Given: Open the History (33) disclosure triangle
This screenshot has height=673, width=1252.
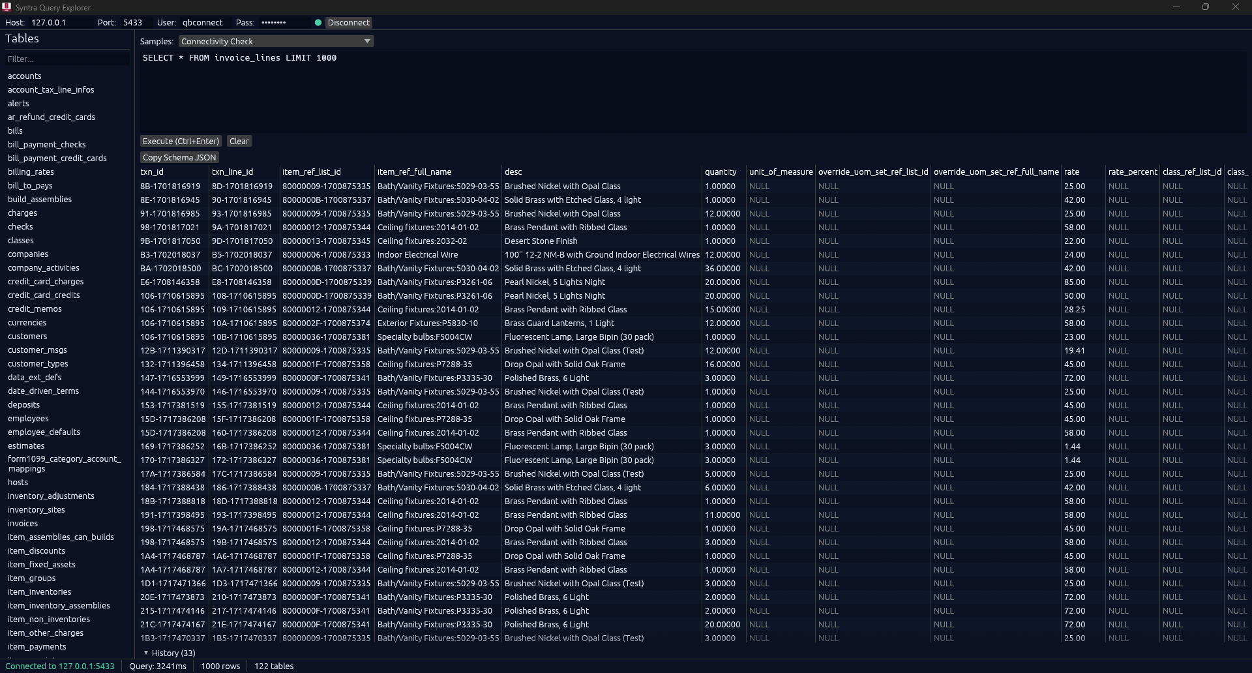Looking at the screenshot, I should [x=146, y=653].
